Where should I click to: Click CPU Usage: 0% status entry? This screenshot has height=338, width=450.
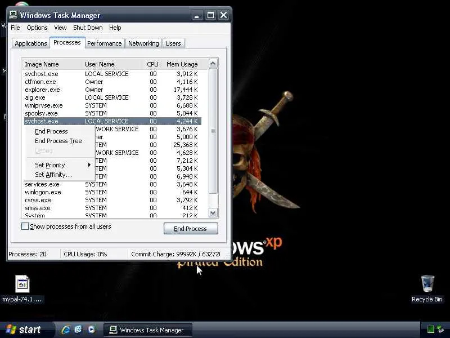(85, 254)
